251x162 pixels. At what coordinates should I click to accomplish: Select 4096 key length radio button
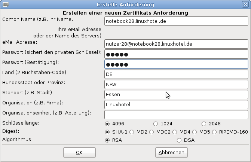coord(107,123)
